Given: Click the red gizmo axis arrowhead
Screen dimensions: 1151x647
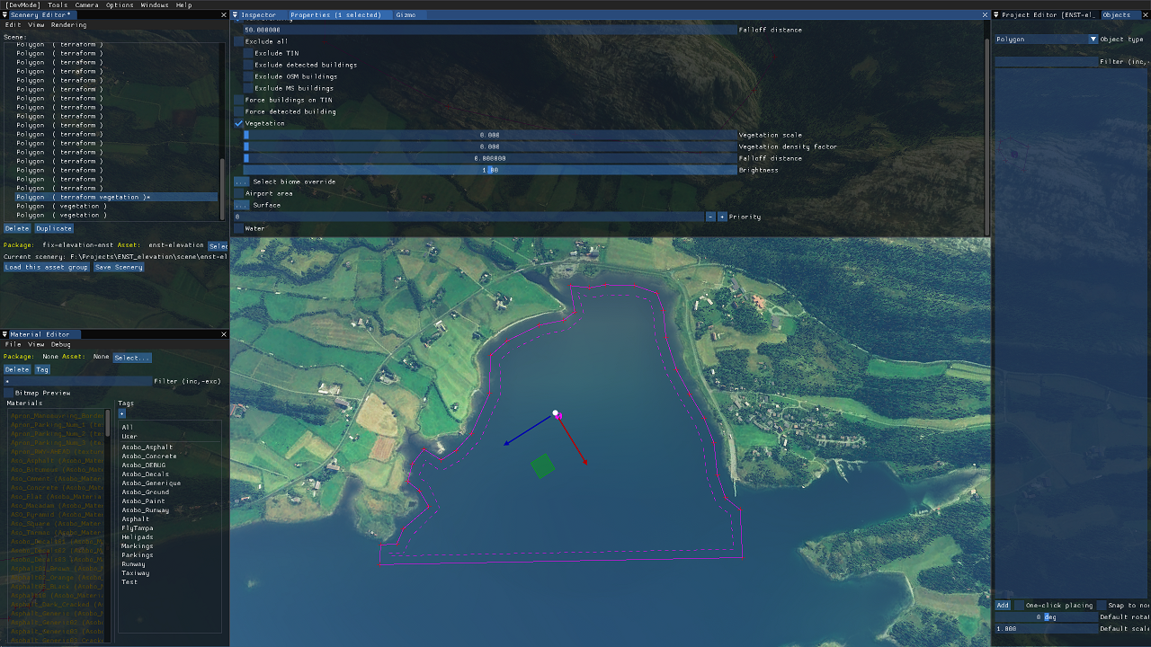Looking at the screenshot, I should pos(584,462).
